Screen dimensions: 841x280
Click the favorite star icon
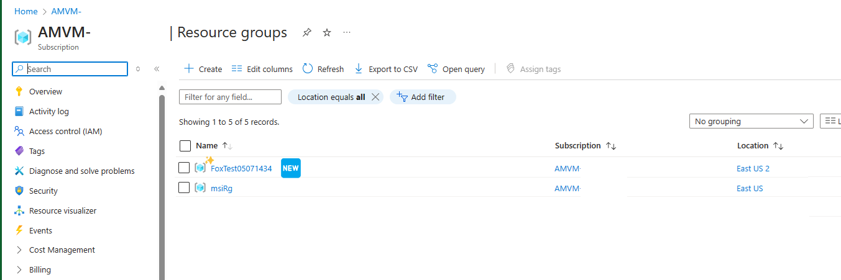click(327, 33)
